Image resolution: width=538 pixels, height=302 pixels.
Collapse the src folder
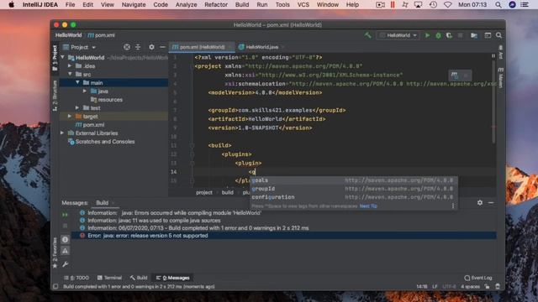point(70,74)
